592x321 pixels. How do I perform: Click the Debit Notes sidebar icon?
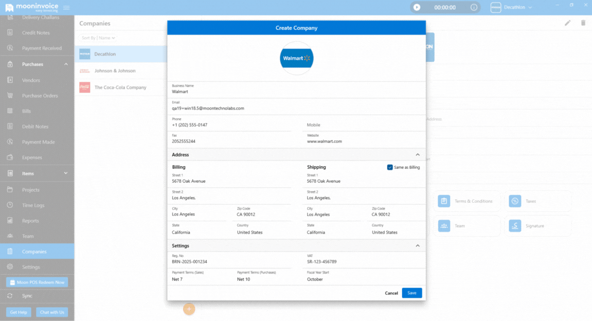[x=10, y=127]
